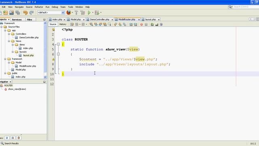The image size is (259, 146).
Task: Click the Find Selection magnifier icon
Action: pos(91,24)
